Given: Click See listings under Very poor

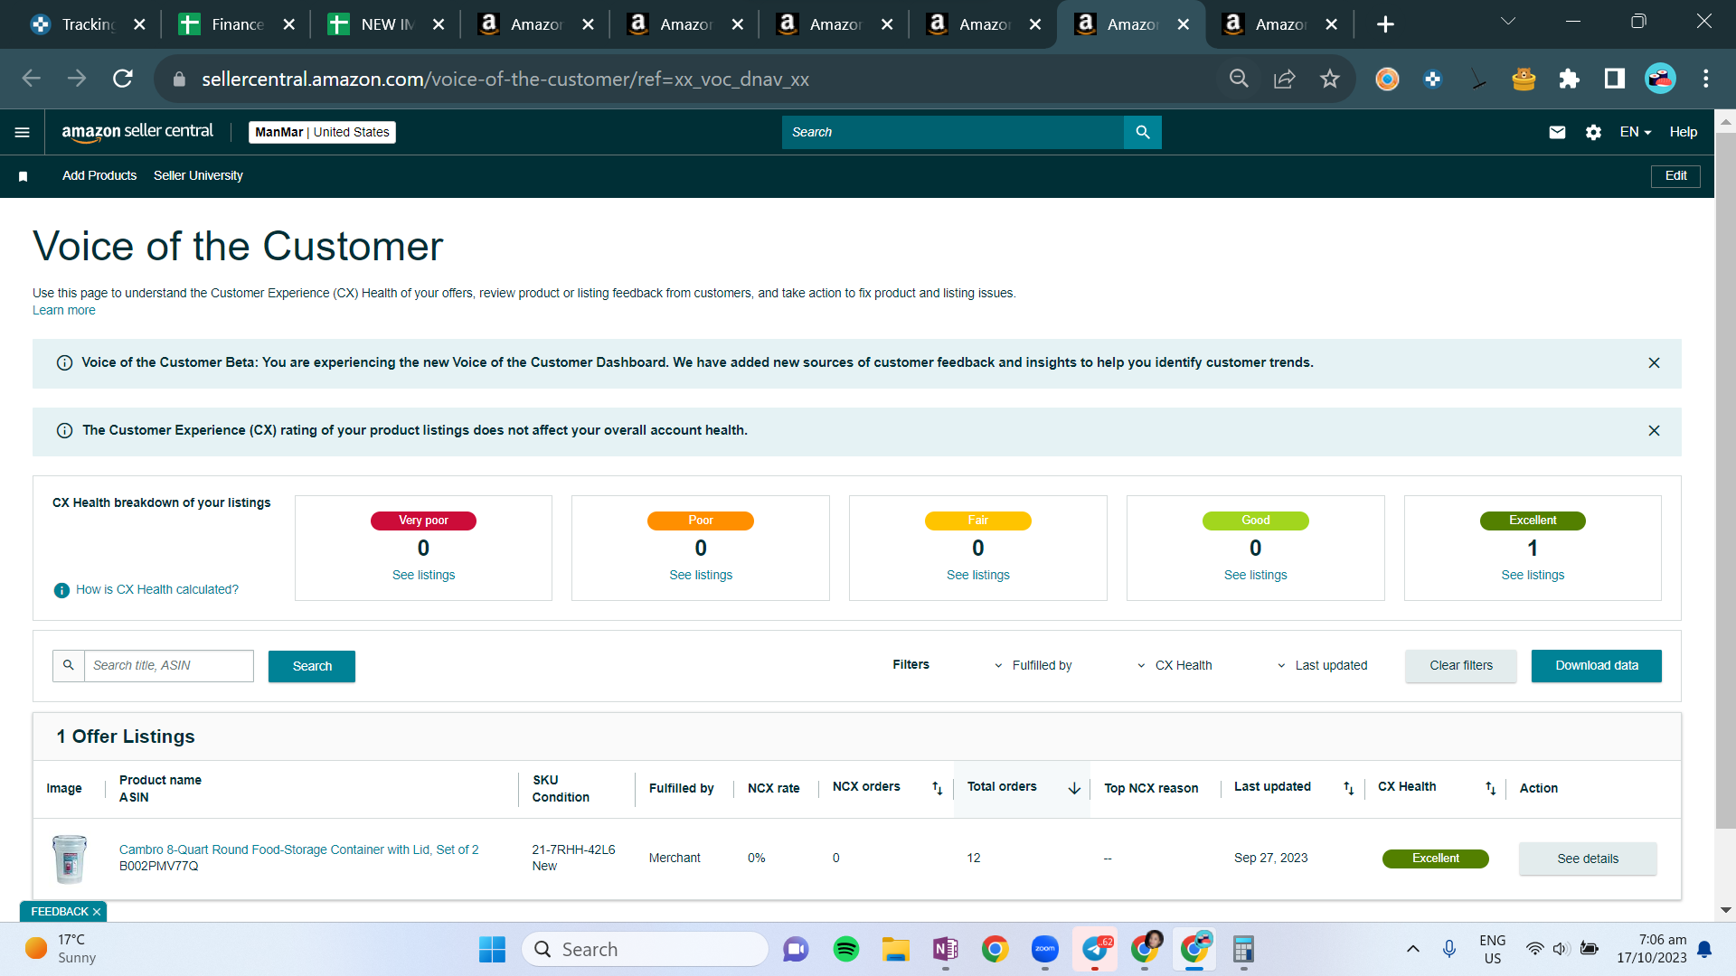Looking at the screenshot, I should coord(423,576).
